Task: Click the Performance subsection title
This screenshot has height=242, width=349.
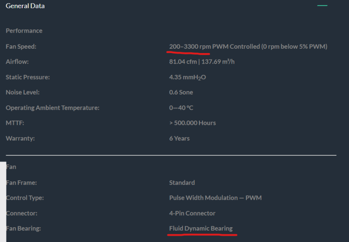Action: pos(24,31)
